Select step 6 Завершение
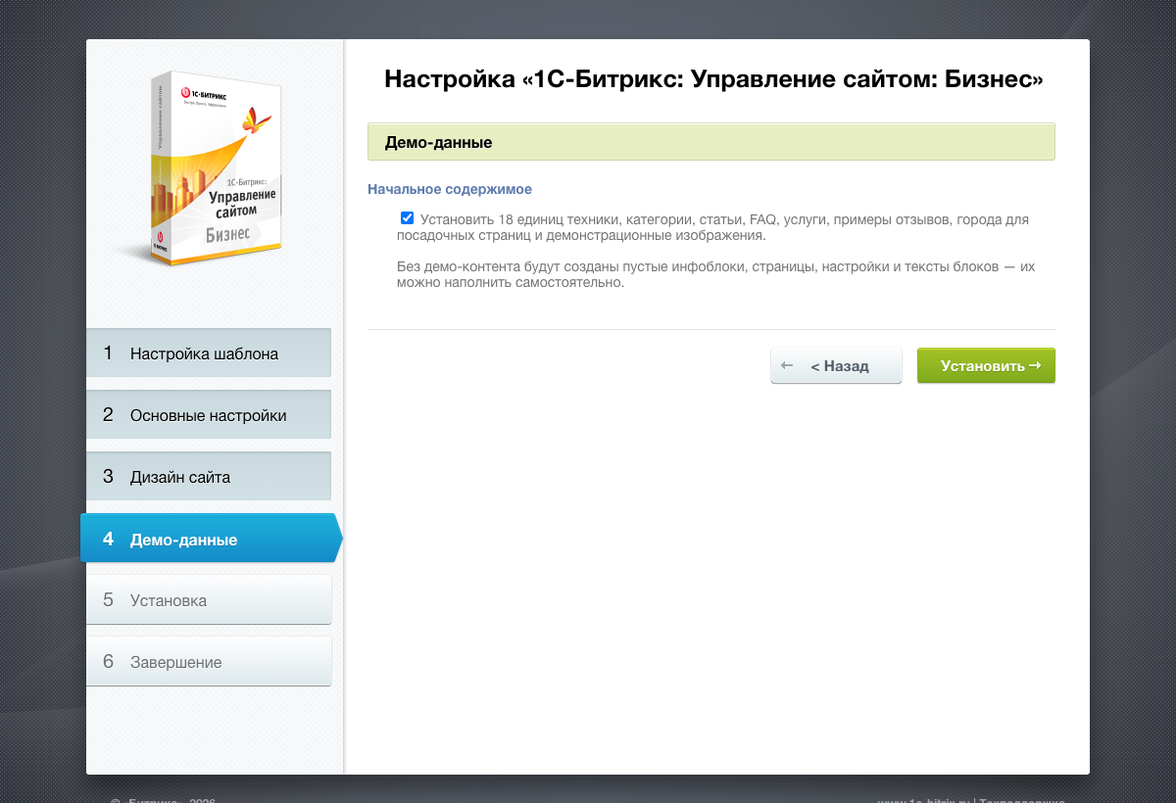1176x803 pixels. click(x=209, y=661)
